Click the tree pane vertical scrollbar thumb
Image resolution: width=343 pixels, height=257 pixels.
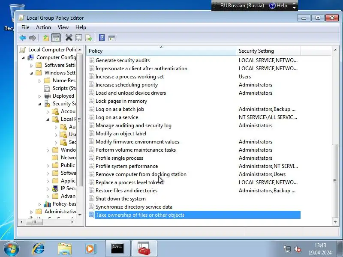tap(79, 120)
